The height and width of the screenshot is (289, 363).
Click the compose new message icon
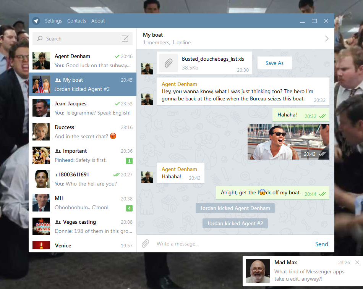125,39
